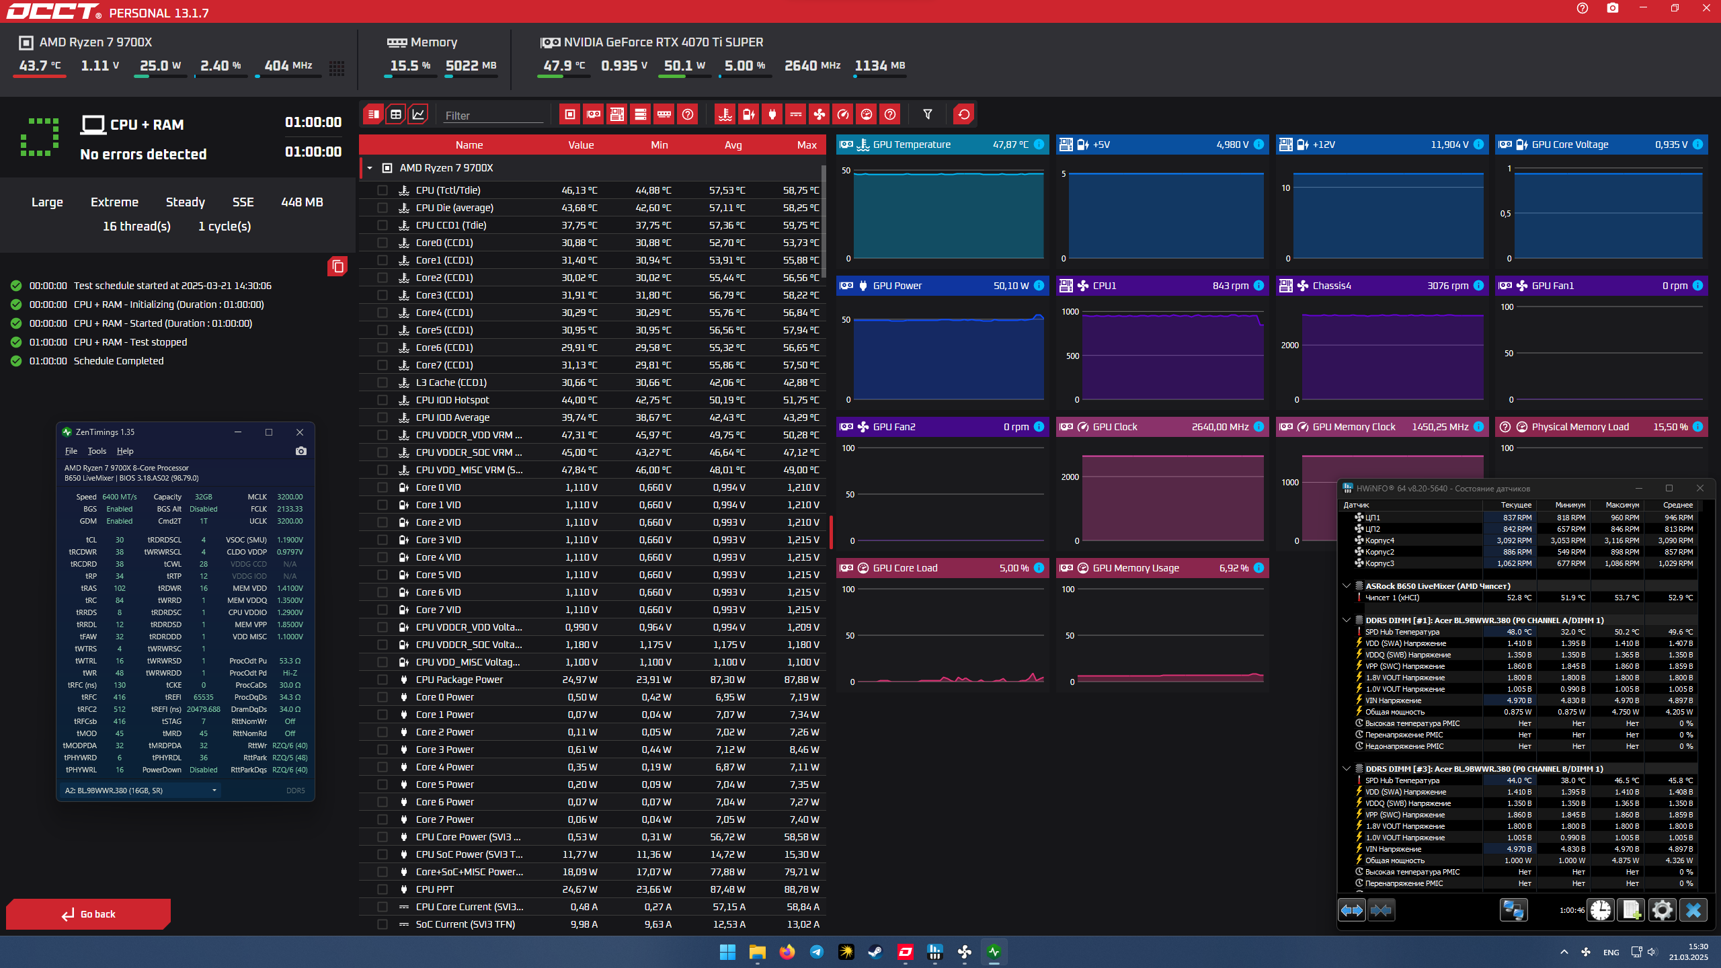The image size is (1721, 968).
Task: Click the funnel filter icon
Action: tap(927, 114)
